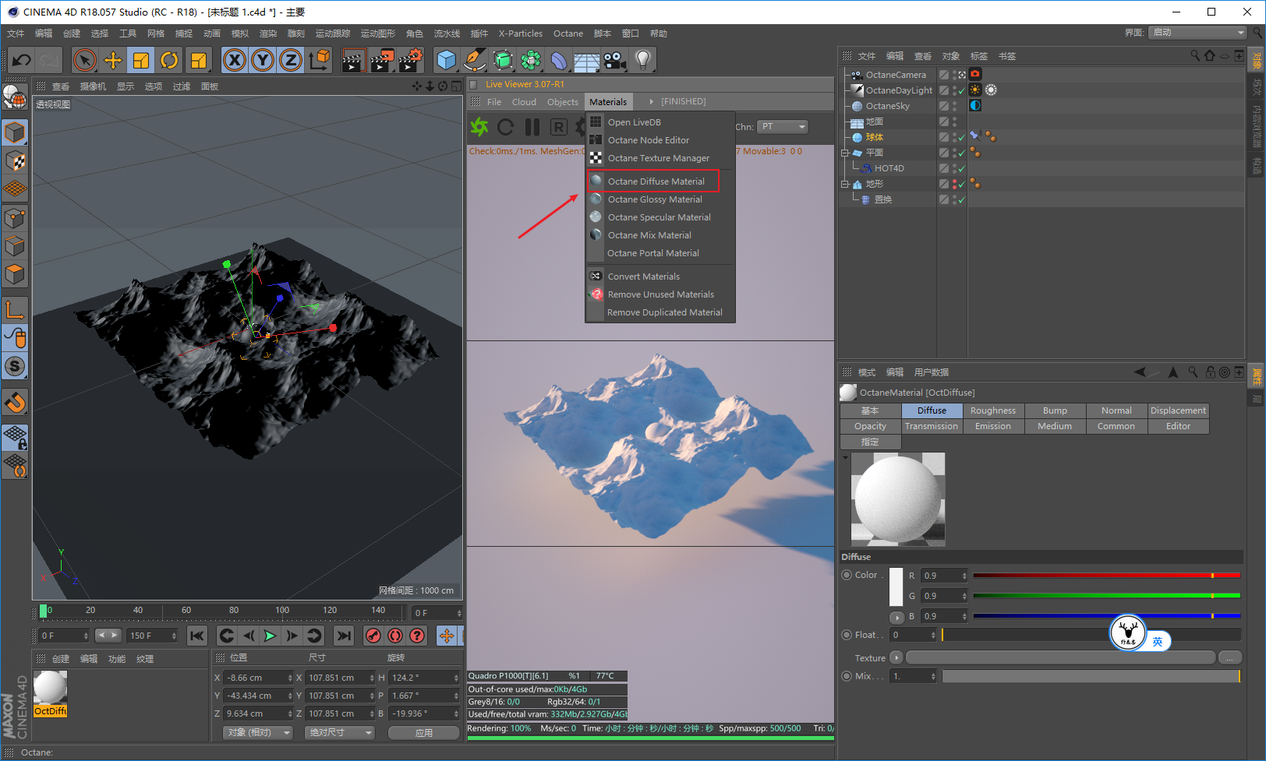The width and height of the screenshot is (1266, 761).
Task: Select Remove Unused Materials
Action: (x=661, y=294)
